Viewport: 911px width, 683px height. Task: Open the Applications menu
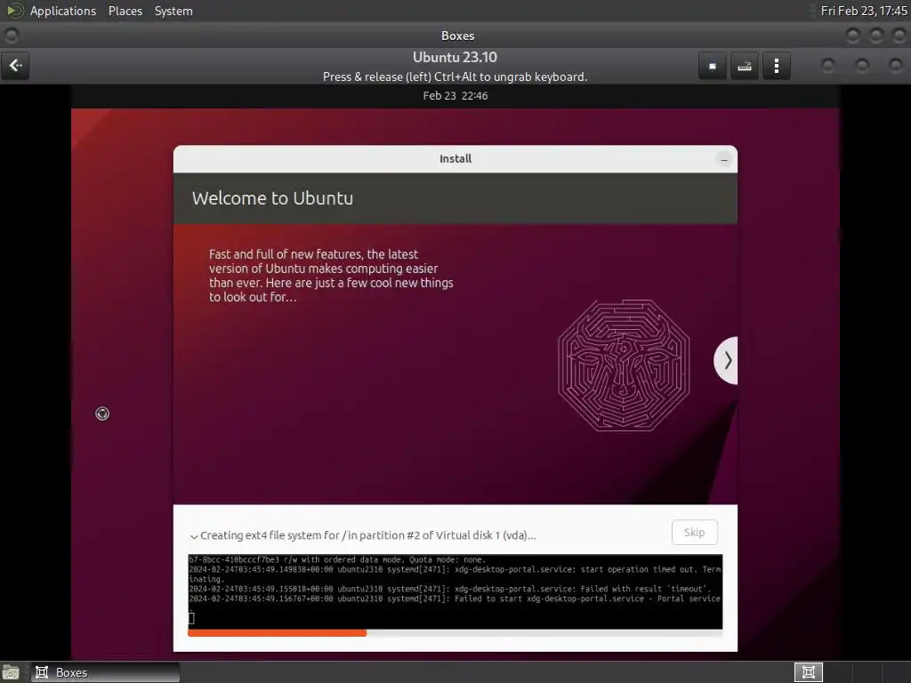pyautogui.click(x=63, y=11)
